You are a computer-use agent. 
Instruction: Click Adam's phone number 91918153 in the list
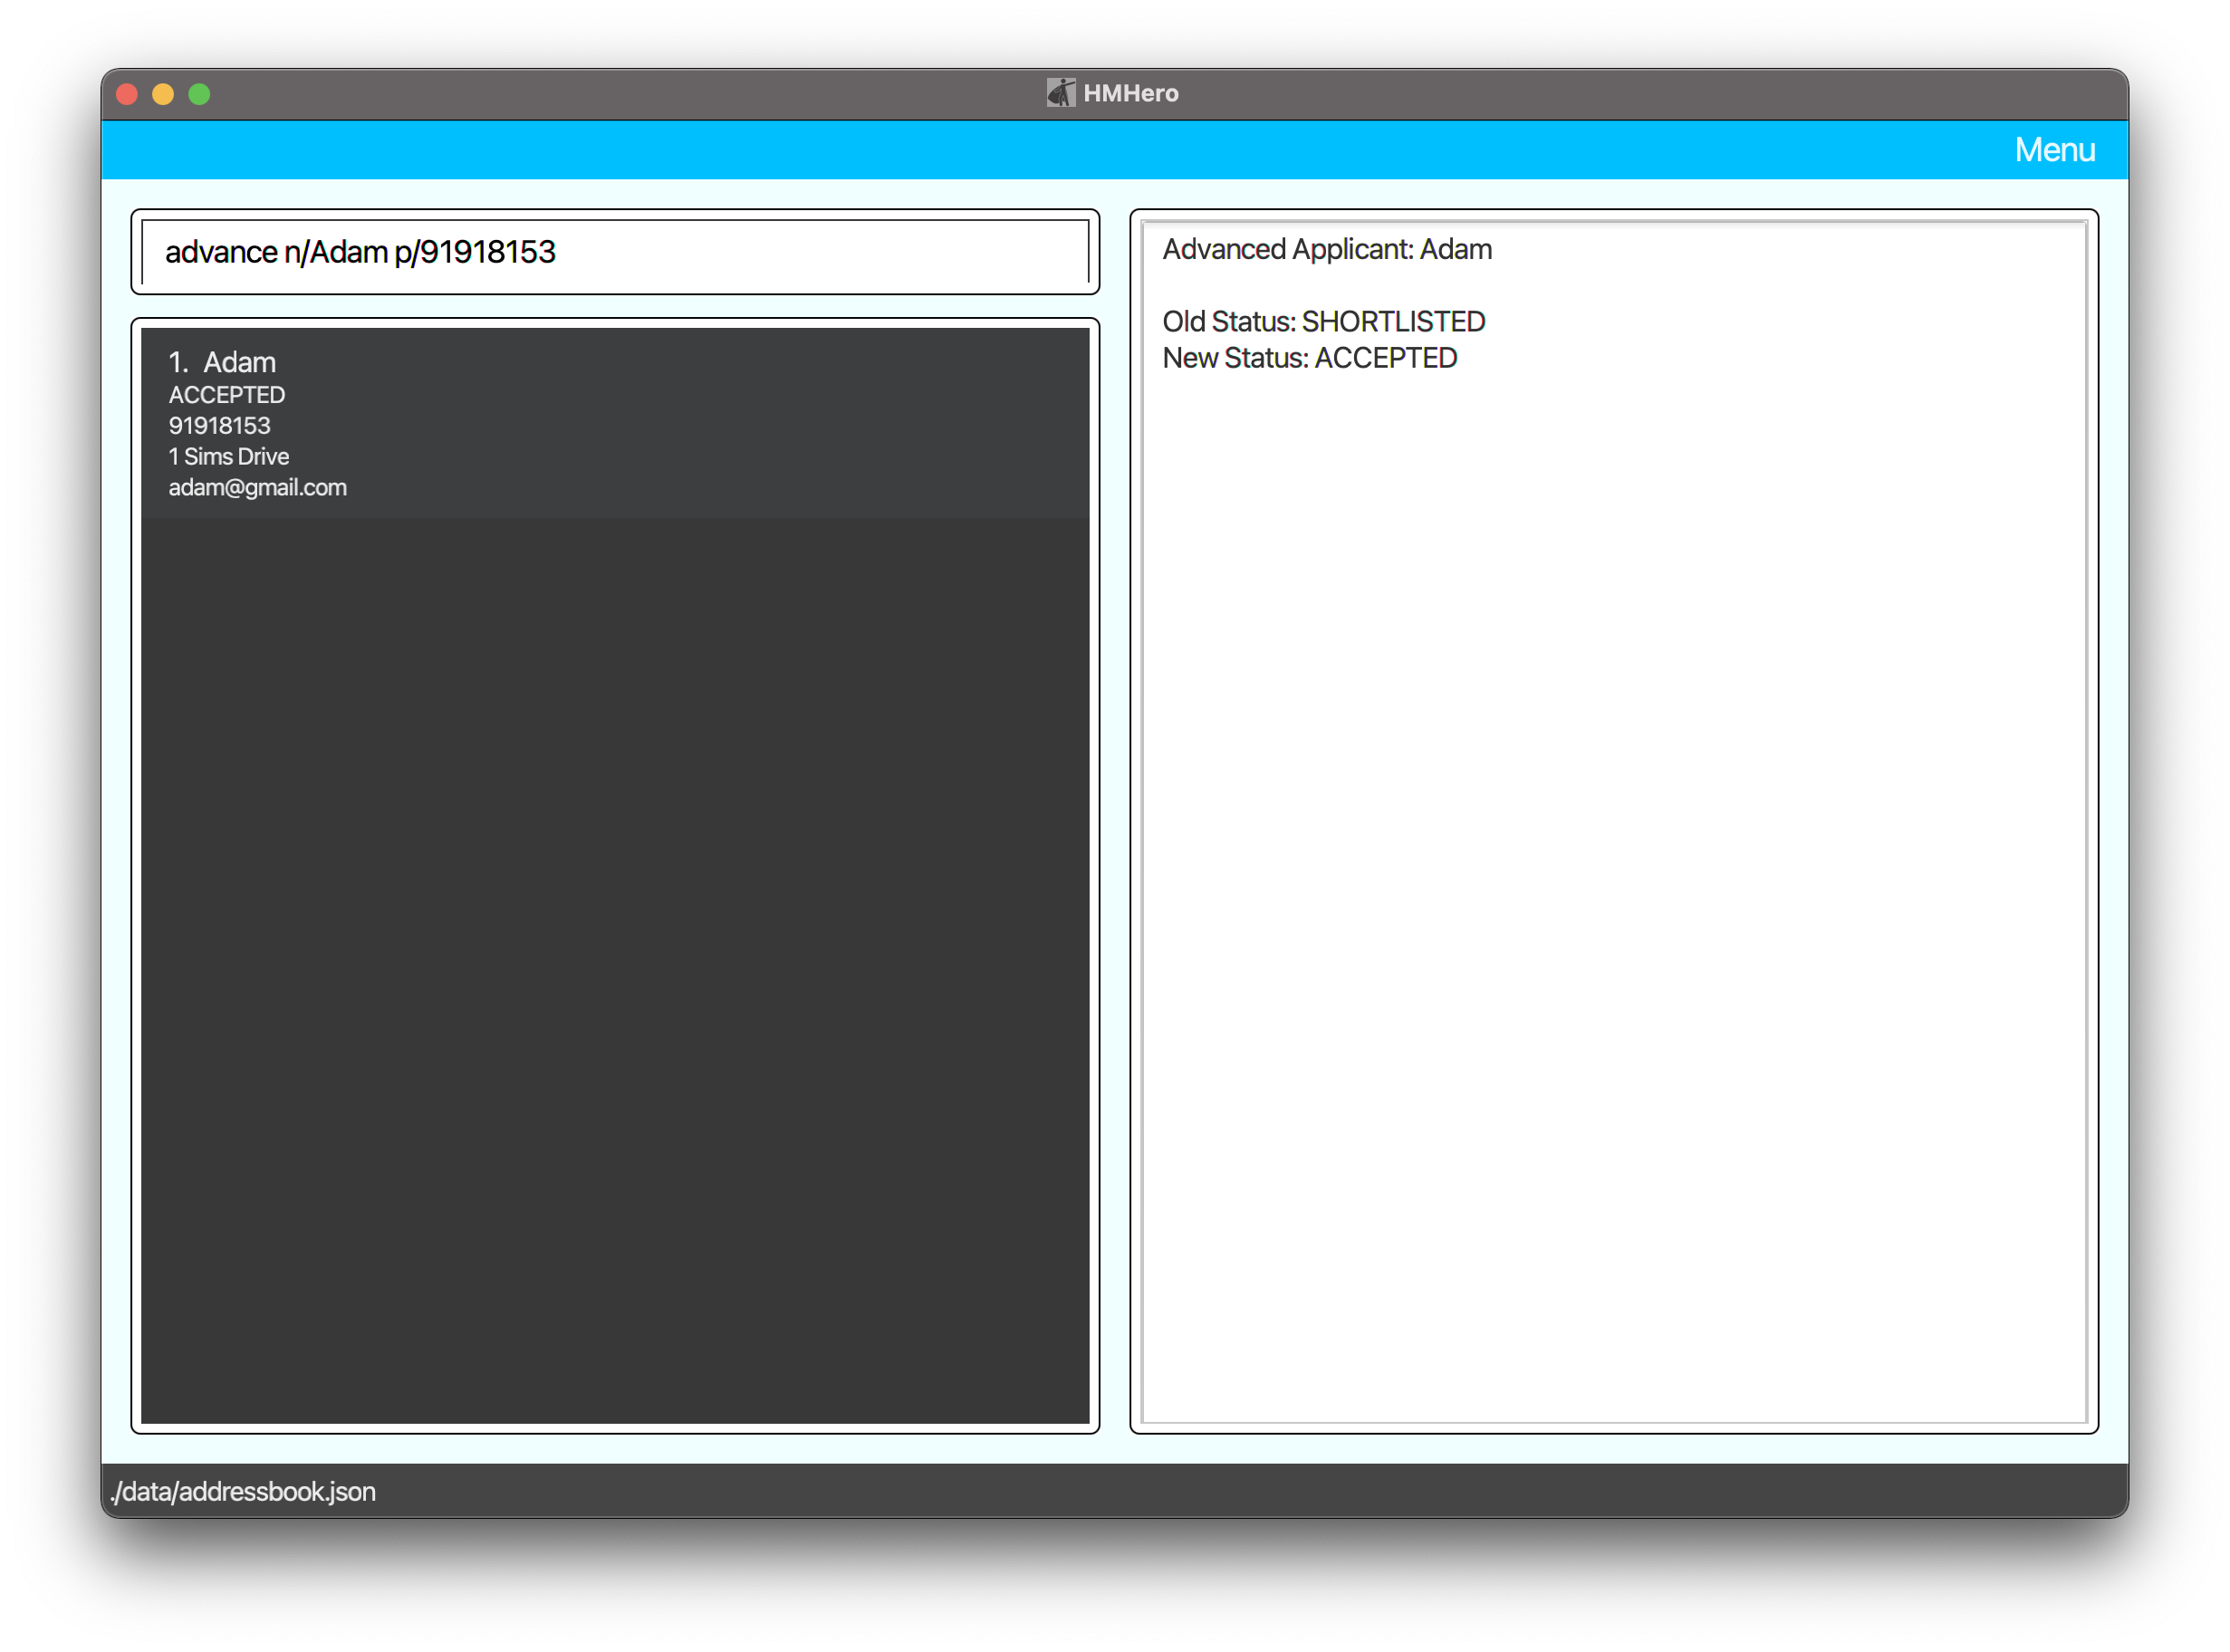(218, 425)
